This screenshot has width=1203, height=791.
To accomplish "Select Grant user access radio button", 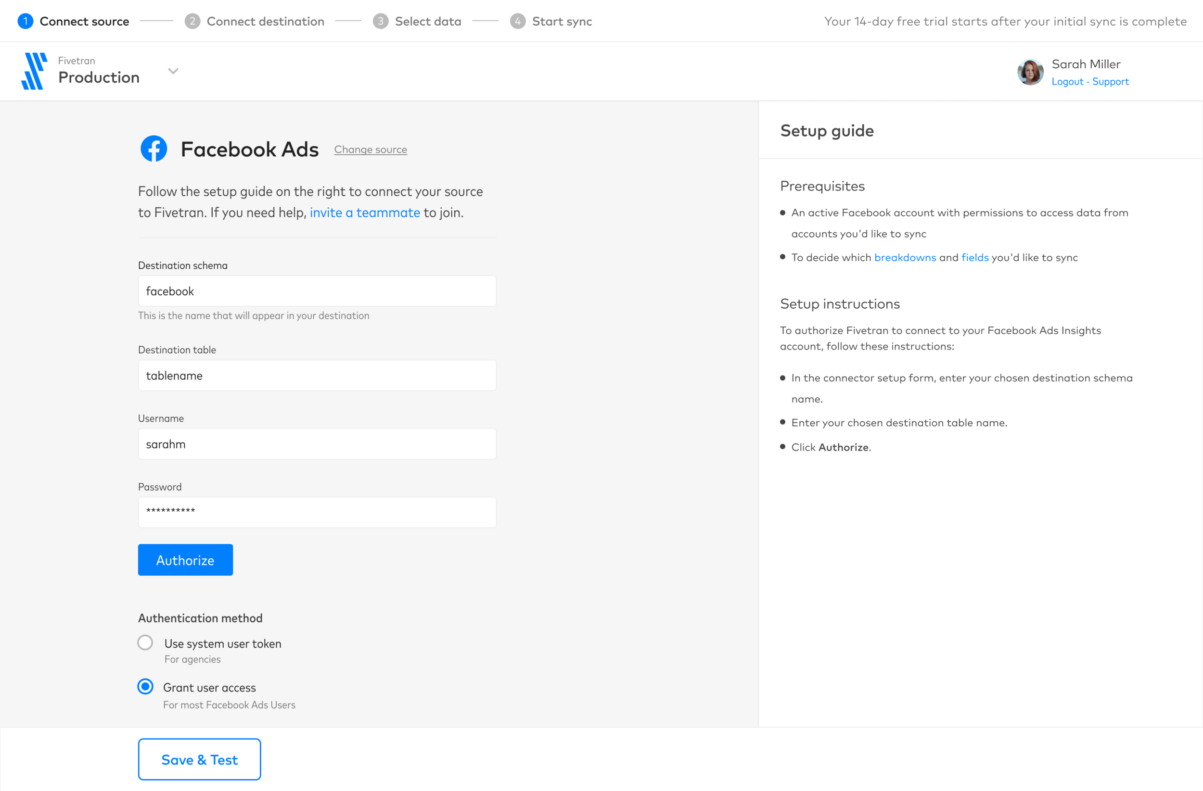I will [x=145, y=687].
